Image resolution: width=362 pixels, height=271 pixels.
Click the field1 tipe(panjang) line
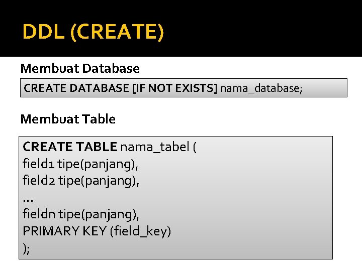pos(80,164)
